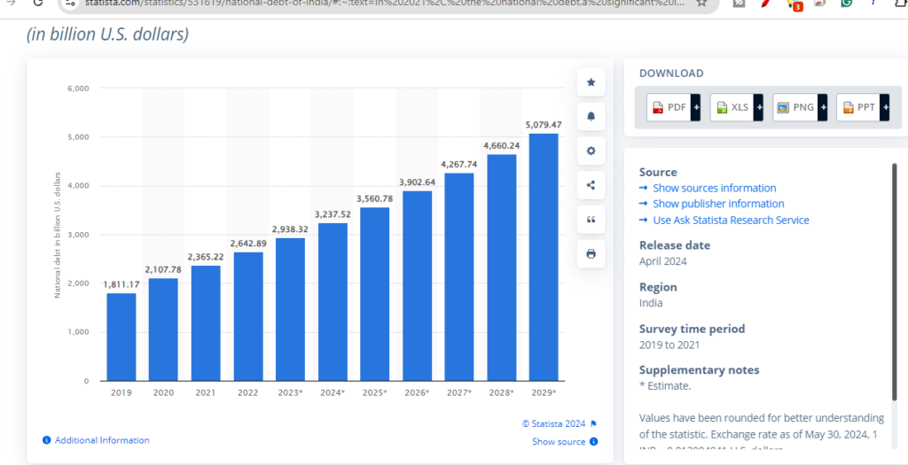Open chart settings gear icon
The image size is (908, 465).
pyautogui.click(x=591, y=151)
